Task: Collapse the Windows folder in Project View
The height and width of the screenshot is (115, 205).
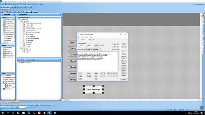Action: pyautogui.click(x=20, y=21)
